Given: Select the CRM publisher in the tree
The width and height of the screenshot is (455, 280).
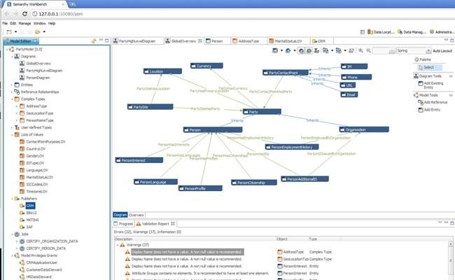Looking at the screenshot, I should pyautogui.click(x=30, y=206).
